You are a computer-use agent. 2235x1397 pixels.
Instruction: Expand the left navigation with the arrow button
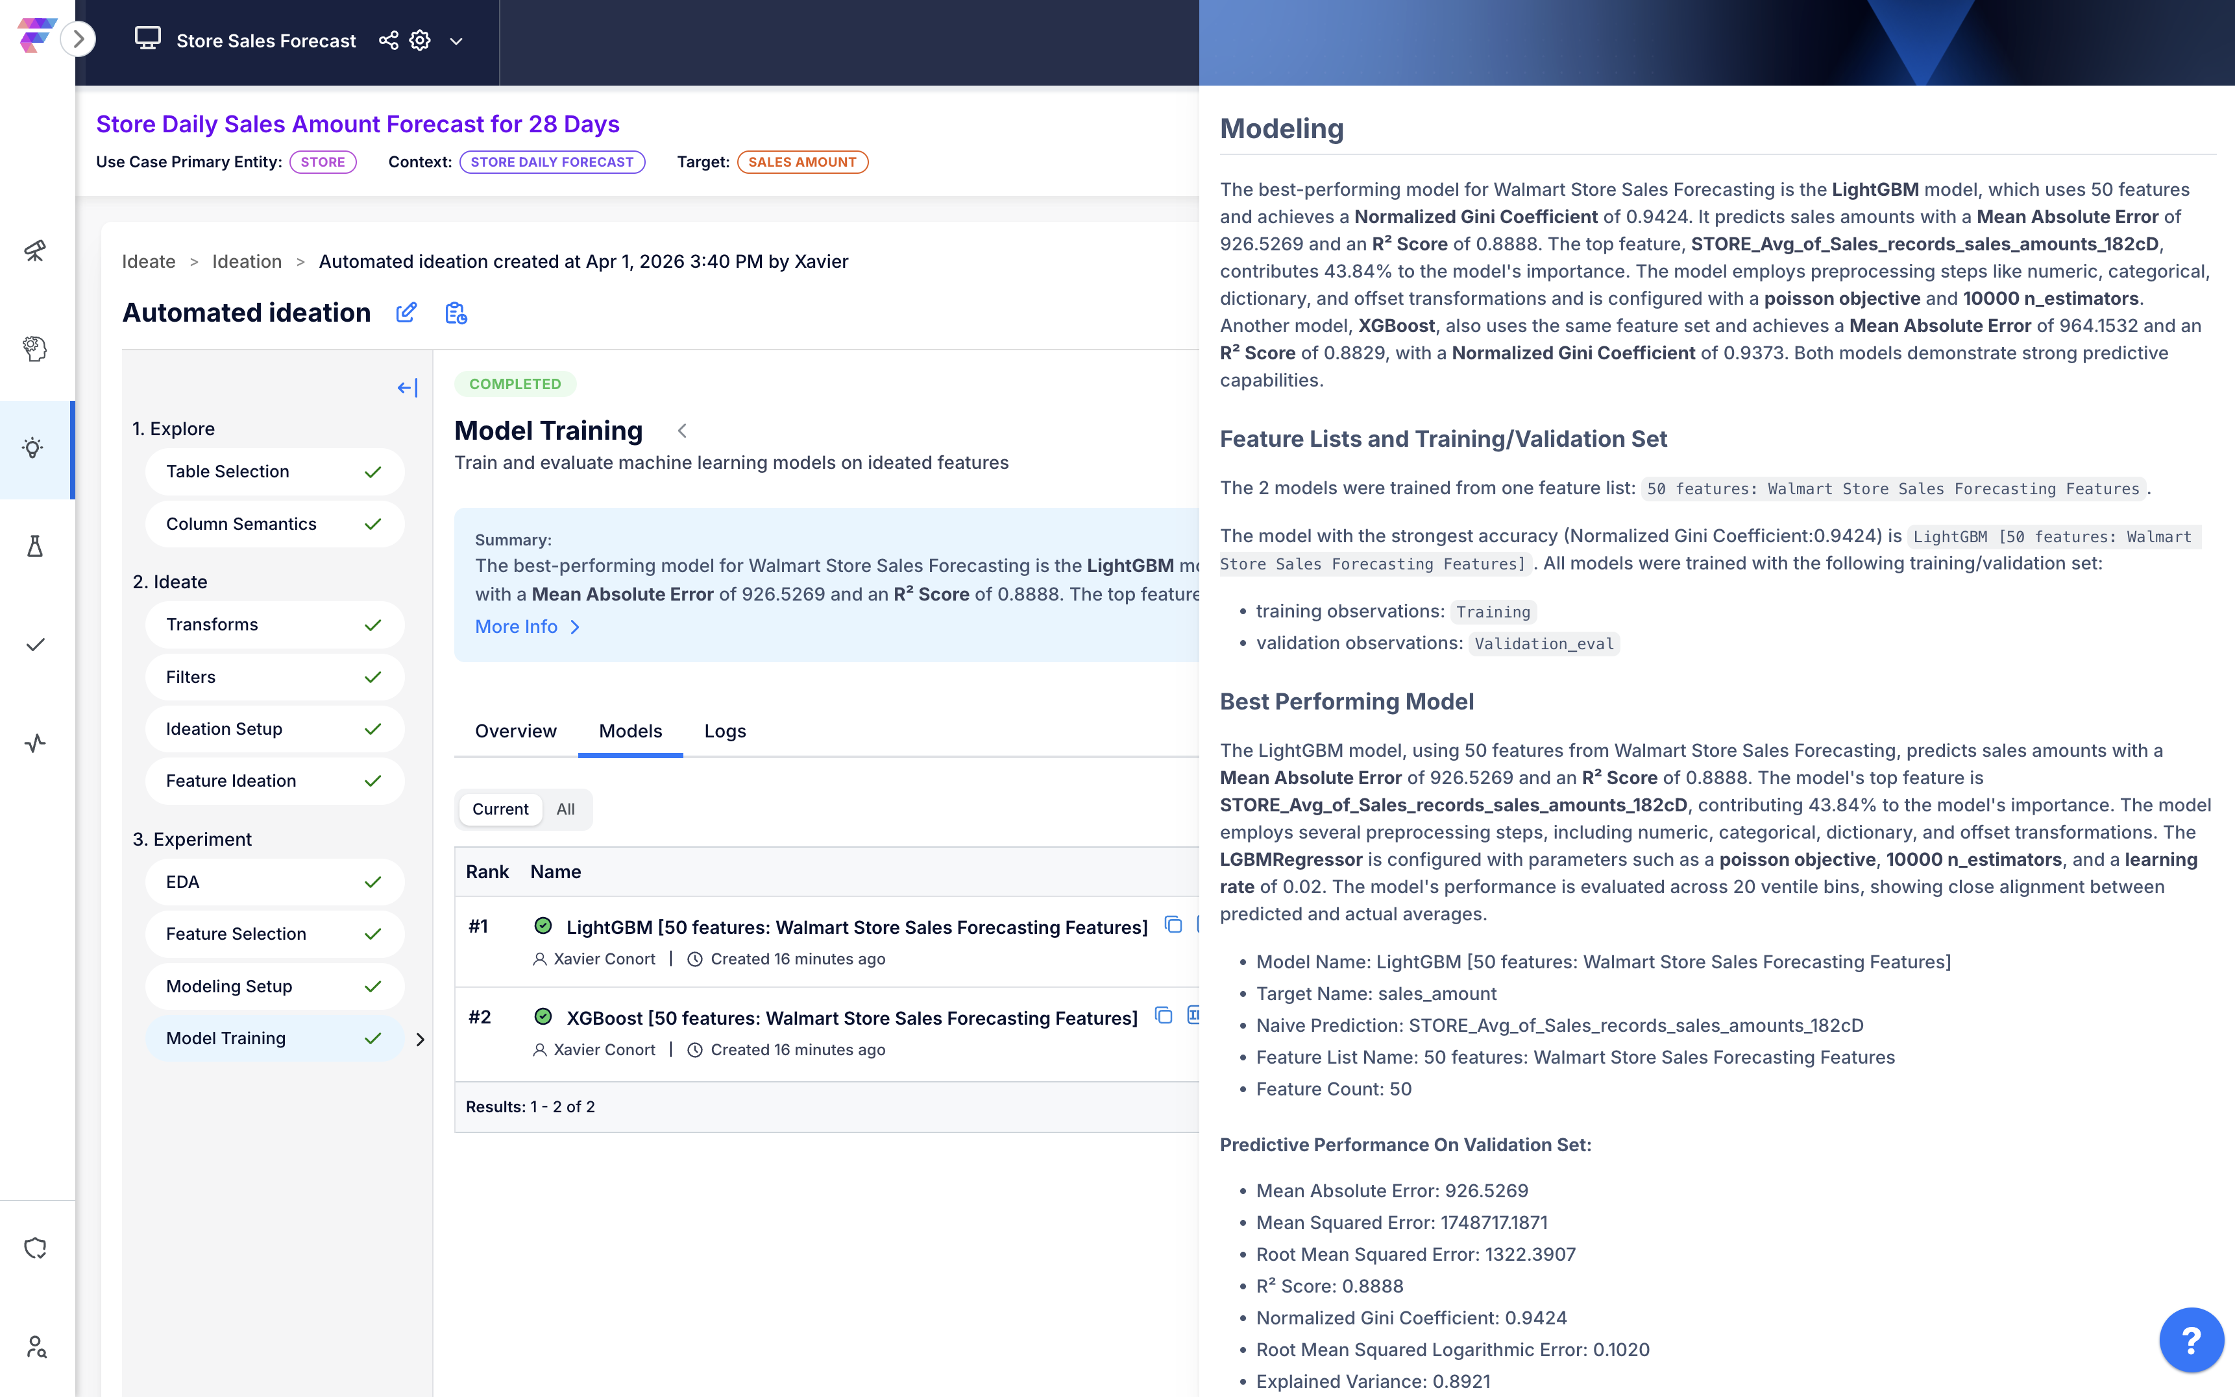coord(79,39)
